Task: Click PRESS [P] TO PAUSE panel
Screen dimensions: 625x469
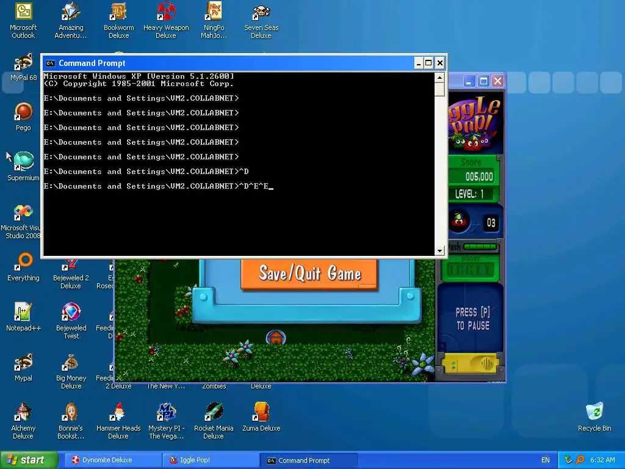Action: click(x=472, y=318)
